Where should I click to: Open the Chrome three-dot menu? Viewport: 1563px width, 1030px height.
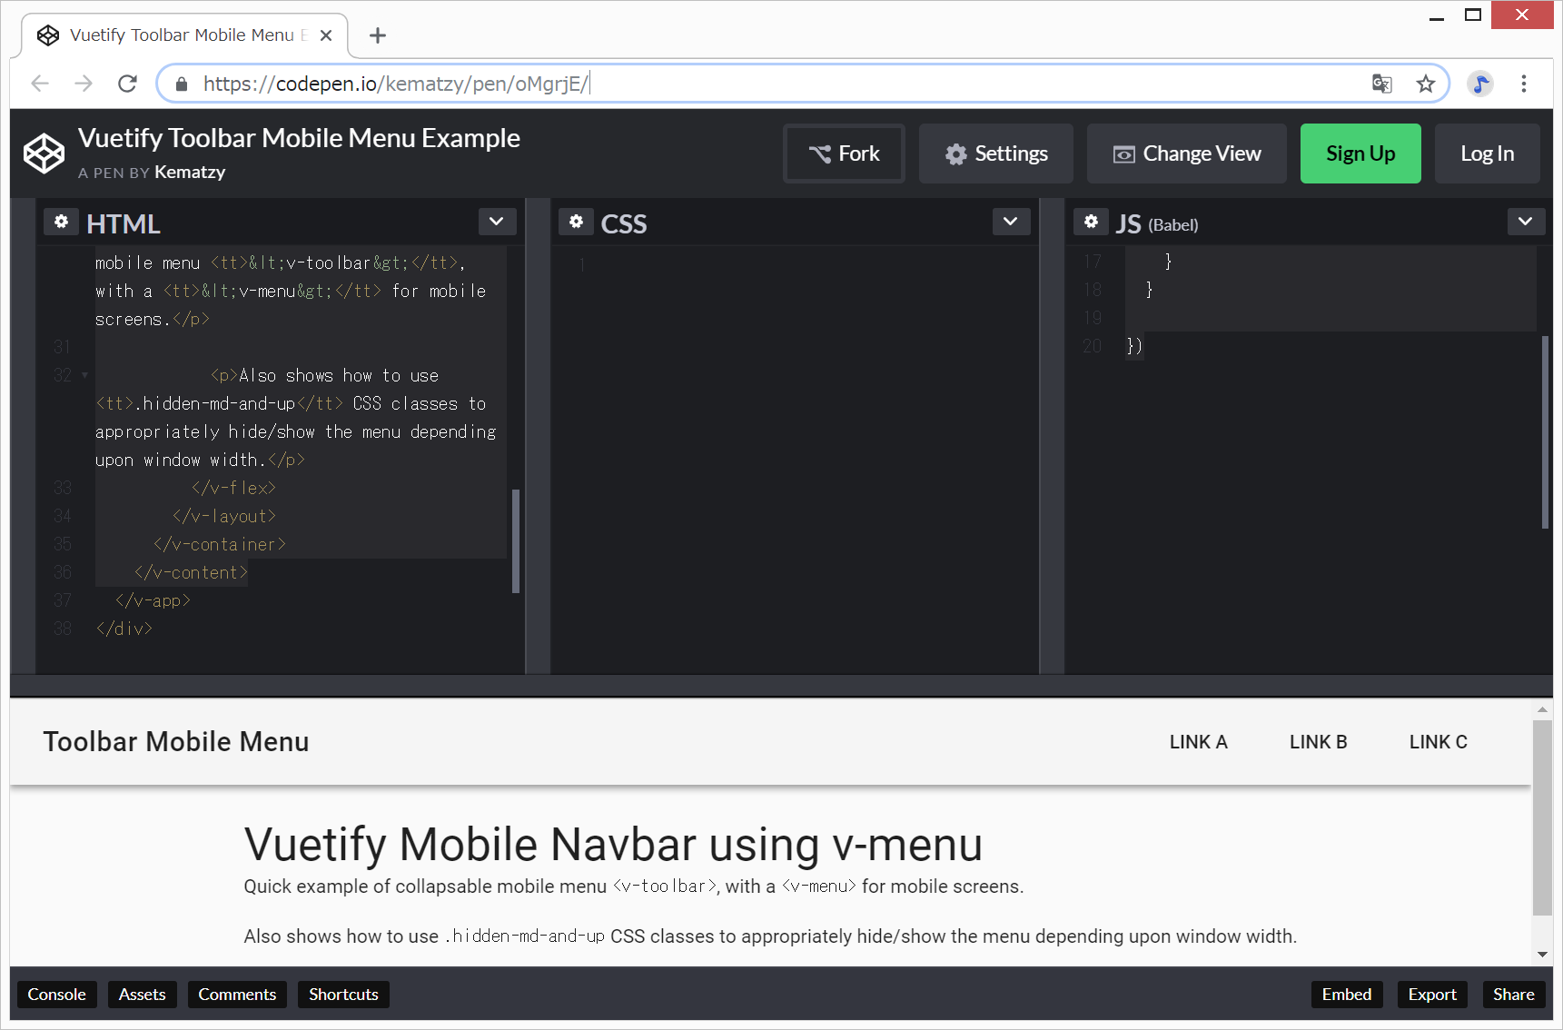tap(1524, 84)
